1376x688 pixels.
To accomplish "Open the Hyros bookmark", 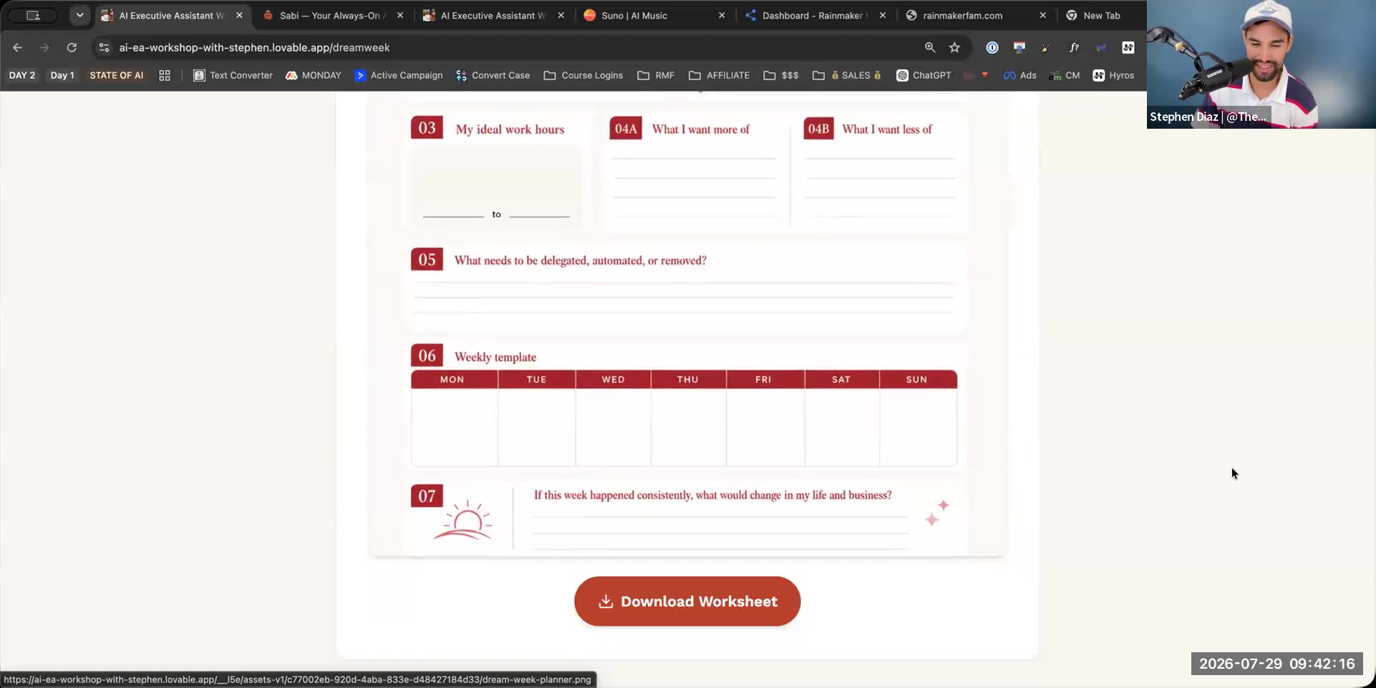I will pyautogui.click(x=1114, y=75).
